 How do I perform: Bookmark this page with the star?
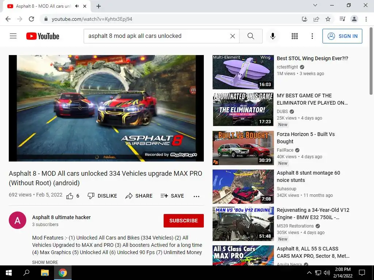[328, 19]
